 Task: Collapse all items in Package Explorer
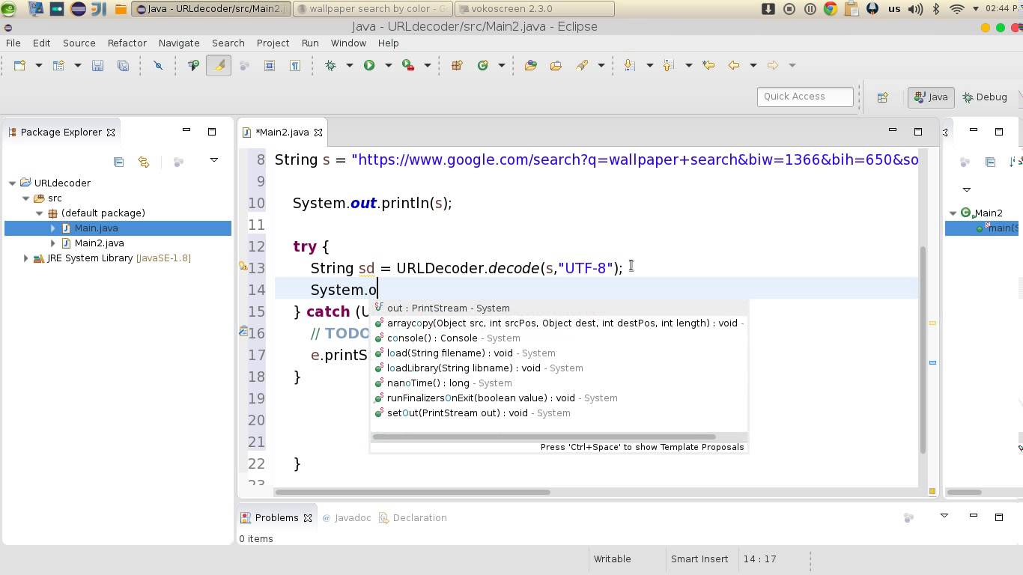[x=118, y=162]
